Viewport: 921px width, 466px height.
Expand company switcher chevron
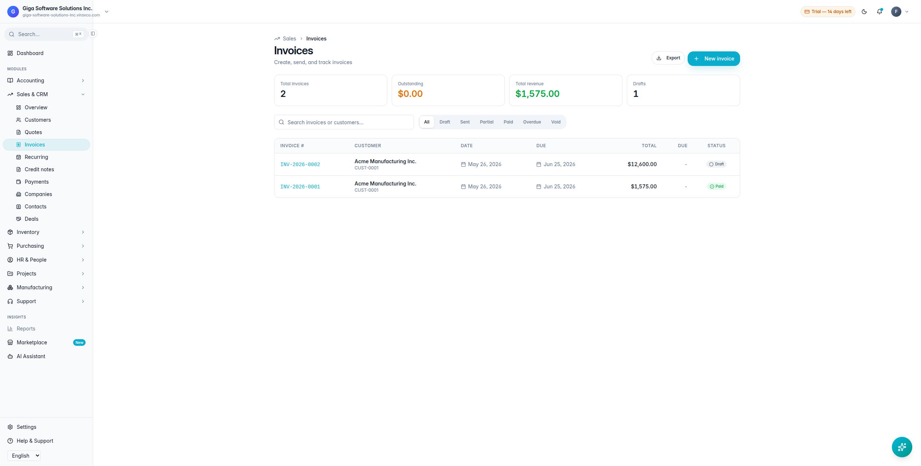tap(107, 12)
